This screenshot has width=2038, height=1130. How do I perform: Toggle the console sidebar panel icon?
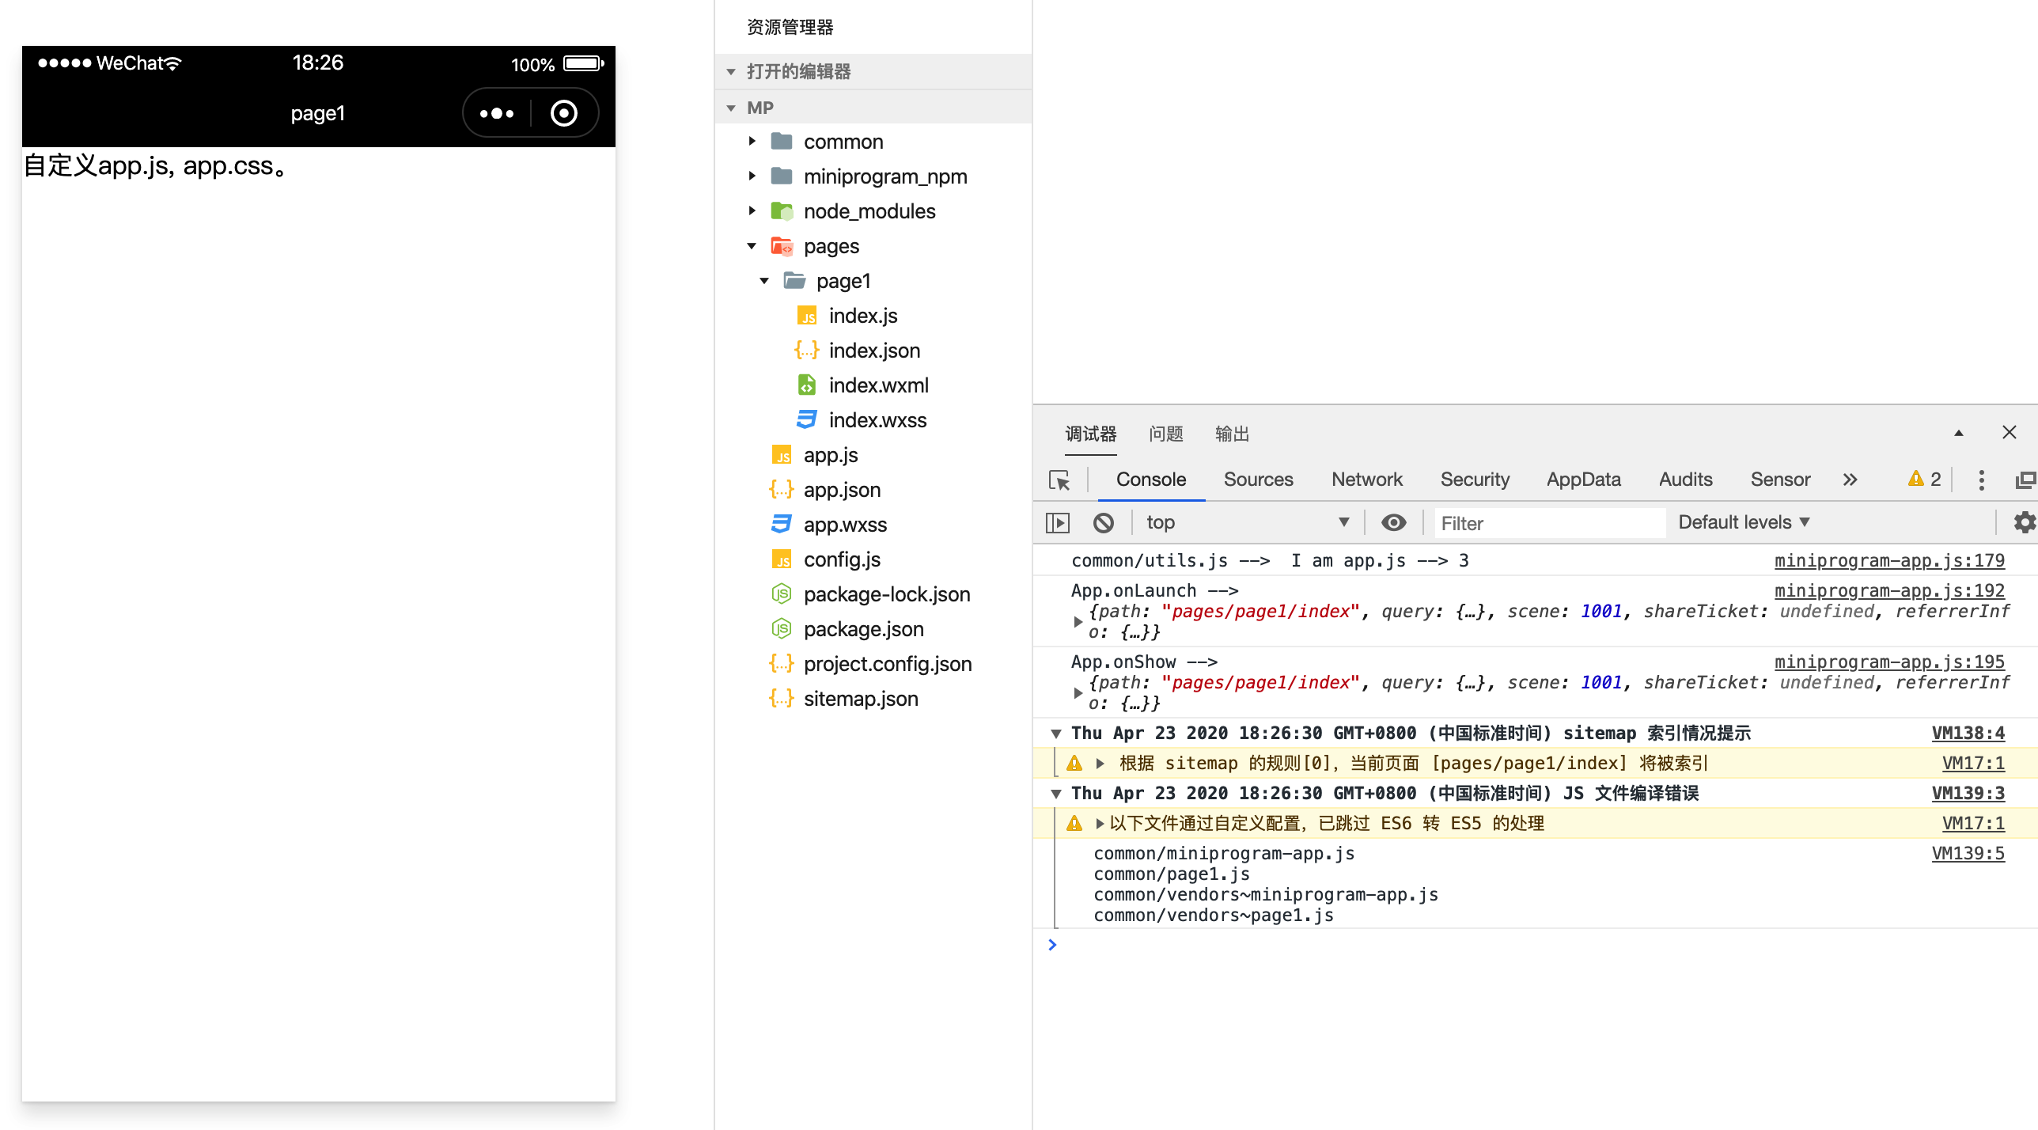pyautogui.click(x=1058, y=522)
